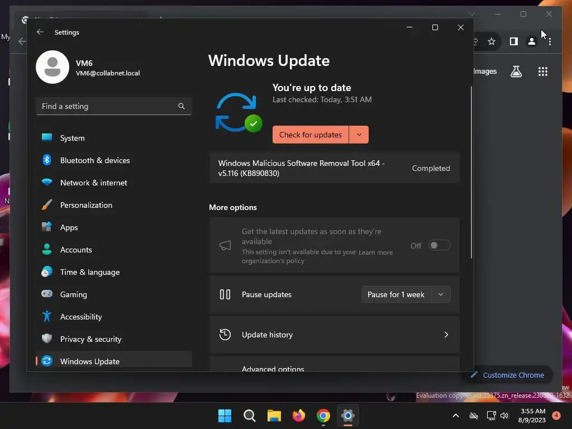Click the Privacy & security shield icon
The height and width of the screenshot is (429, 572).
(47, 339)
